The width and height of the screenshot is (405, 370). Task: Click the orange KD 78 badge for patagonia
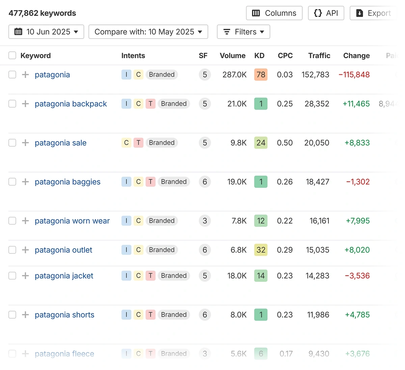click(261, 75)
